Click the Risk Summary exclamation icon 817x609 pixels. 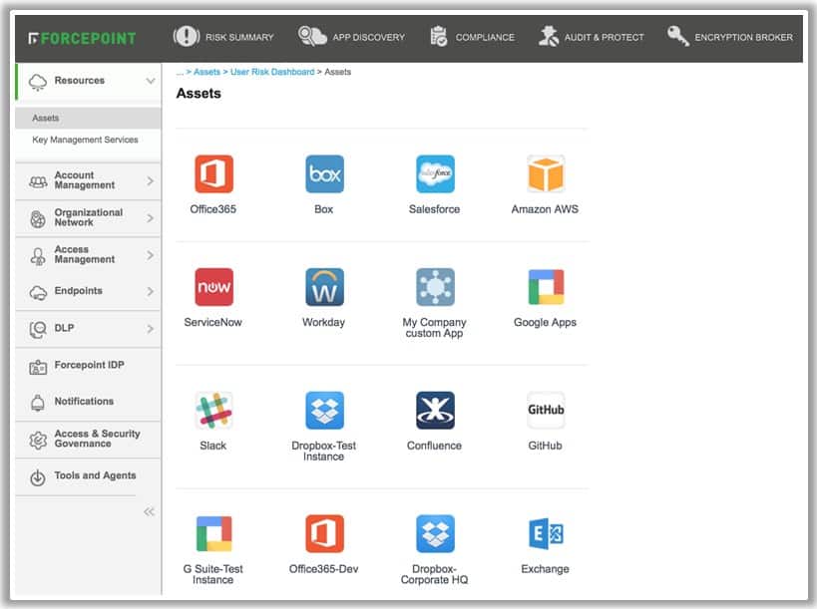point(186,37)
